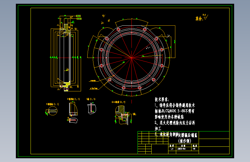Screen dimensions: 250x162
Task: Click the 1:4 scale value in title block
Action: click(172, 149)
